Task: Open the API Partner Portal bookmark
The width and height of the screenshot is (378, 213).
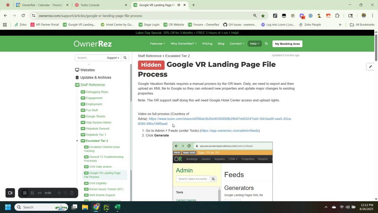Action: [45, 25]
